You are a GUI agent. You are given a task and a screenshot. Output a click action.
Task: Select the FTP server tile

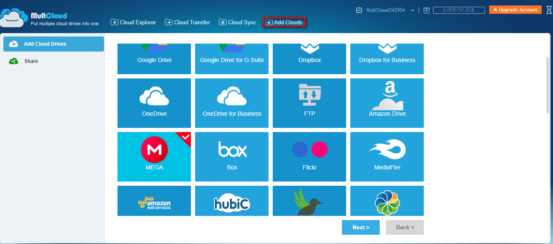(x=309, y=103)
